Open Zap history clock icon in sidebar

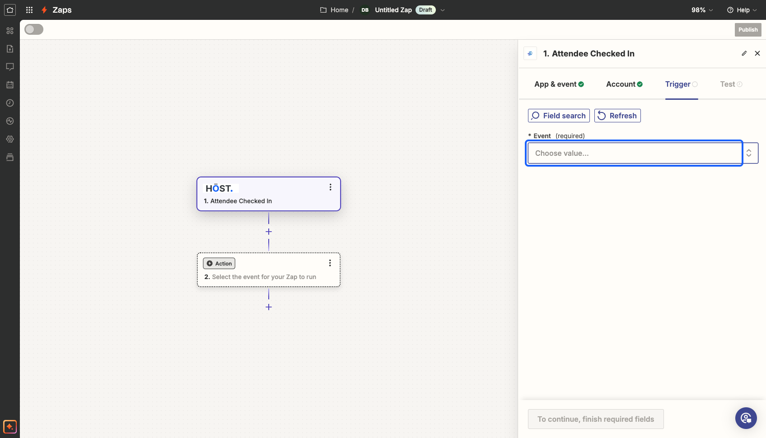pos(10,103)
